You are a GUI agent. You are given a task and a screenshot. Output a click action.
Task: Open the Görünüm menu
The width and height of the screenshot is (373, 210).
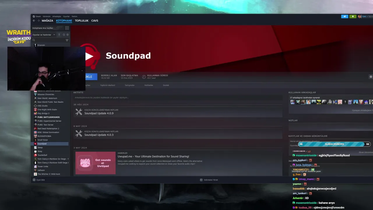click(47, 16)
